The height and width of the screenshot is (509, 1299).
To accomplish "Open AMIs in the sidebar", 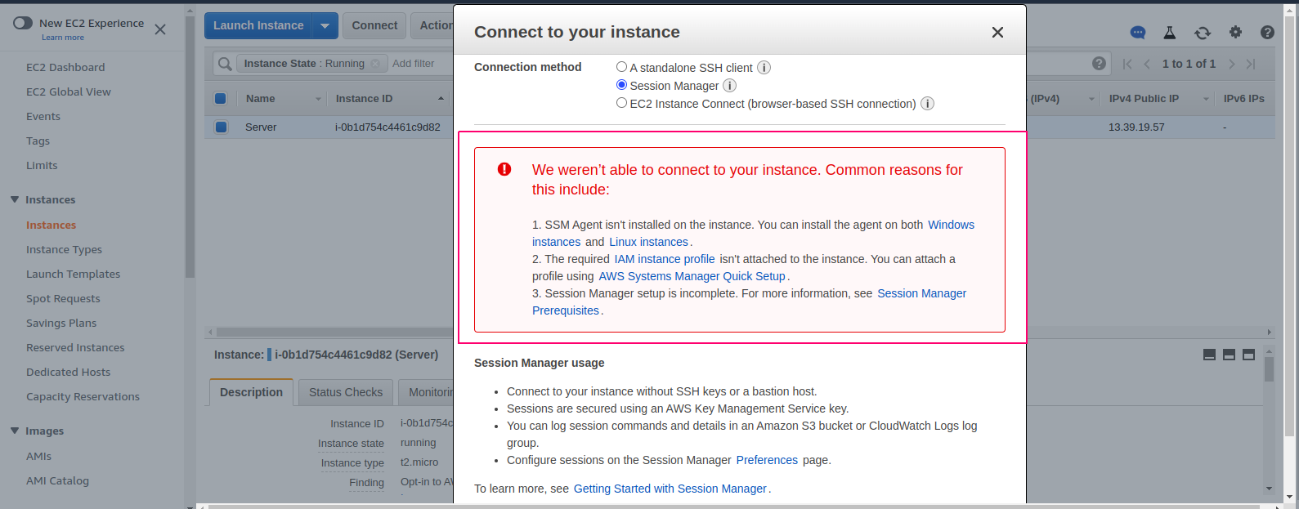I will [38, 456].
